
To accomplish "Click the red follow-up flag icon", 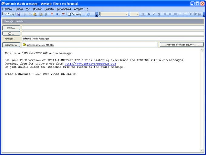I will coord(63,14).
